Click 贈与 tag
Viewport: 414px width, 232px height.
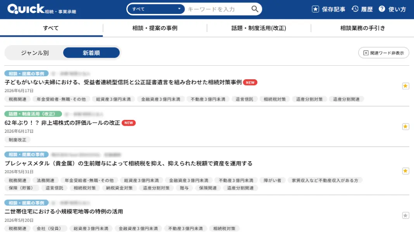click(184, 188)
